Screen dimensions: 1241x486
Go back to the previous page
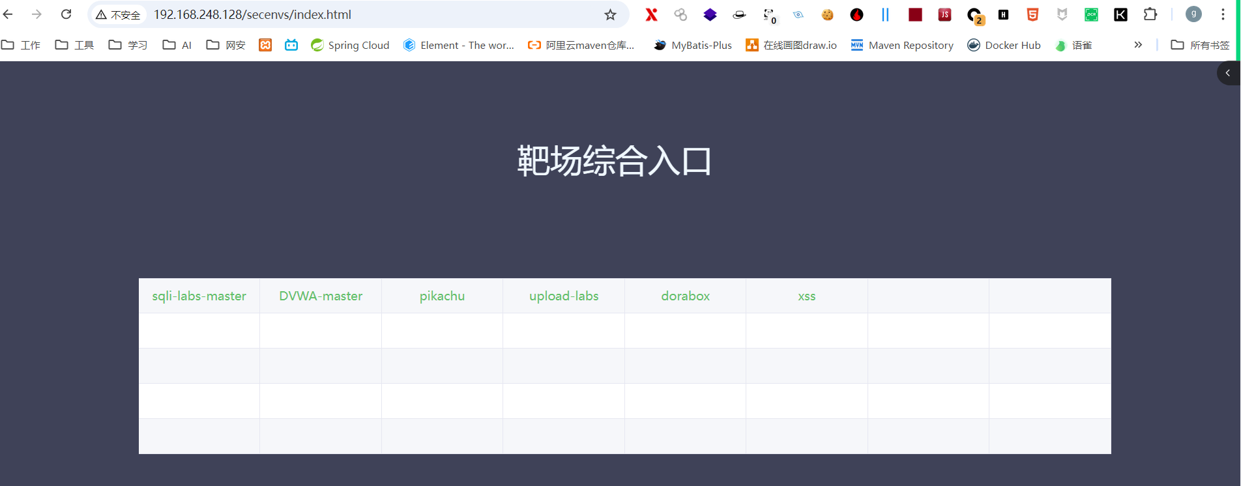(8, 14)
